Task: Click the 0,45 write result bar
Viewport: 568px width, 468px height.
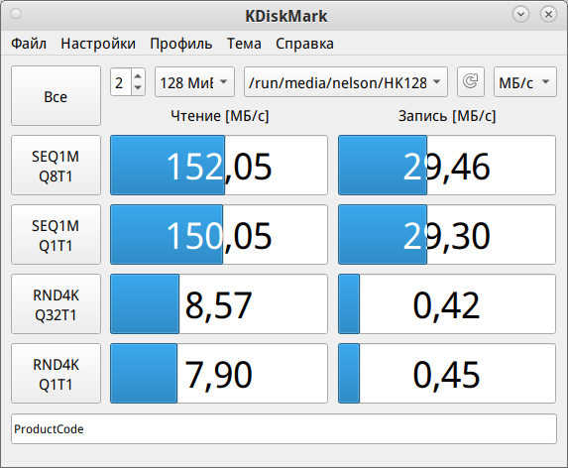Action: 447,373
